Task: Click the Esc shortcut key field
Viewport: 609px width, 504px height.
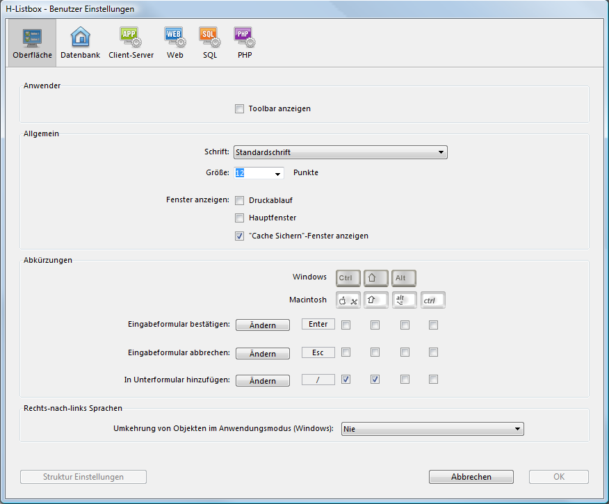Action: click(318, 352)
